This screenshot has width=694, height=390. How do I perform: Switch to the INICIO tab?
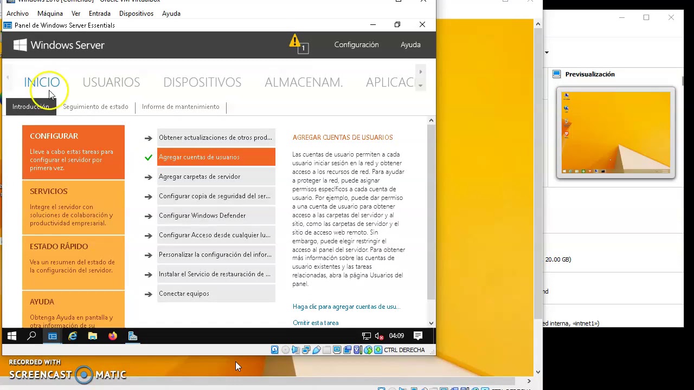click(42, 82)
